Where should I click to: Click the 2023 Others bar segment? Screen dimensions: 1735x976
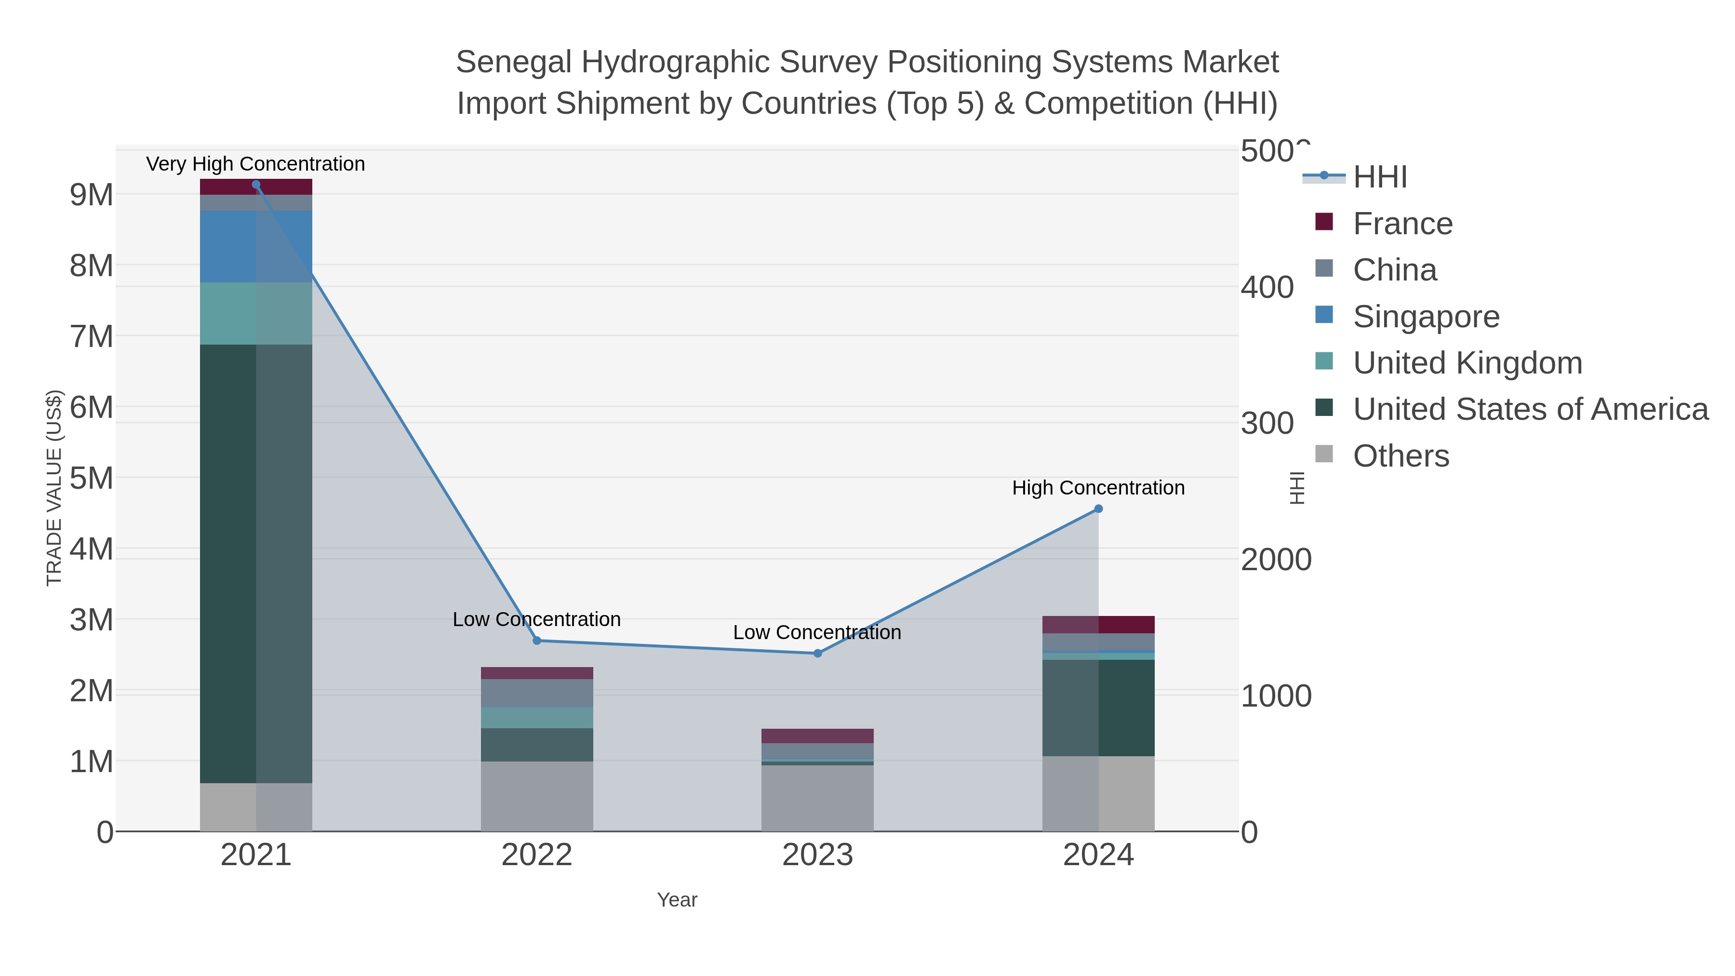818,798
